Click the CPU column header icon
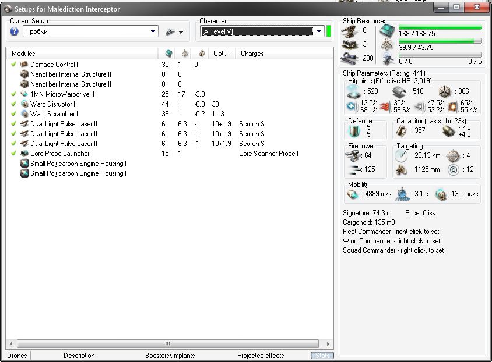This screenshot has height=362, width=492. point(169,54)
